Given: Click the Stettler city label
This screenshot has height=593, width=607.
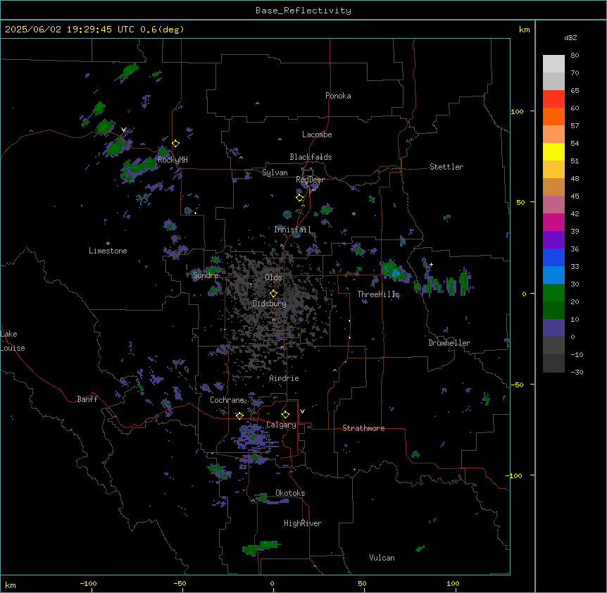Looking at the screenshot, I should [x=446, y=167].
